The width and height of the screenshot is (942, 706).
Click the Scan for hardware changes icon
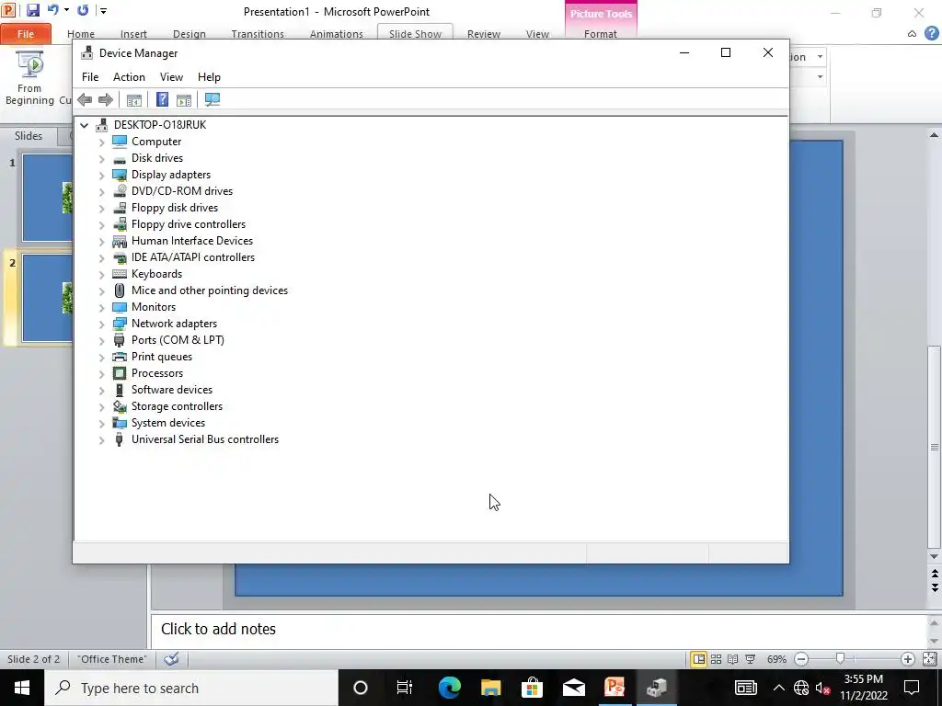213,99
